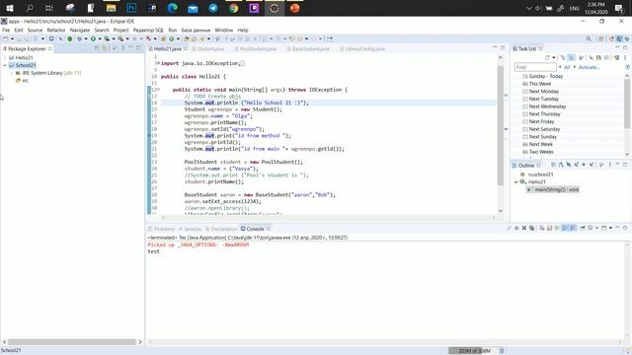Clear the Console with its toolbar icon

(x=541, y=228)
